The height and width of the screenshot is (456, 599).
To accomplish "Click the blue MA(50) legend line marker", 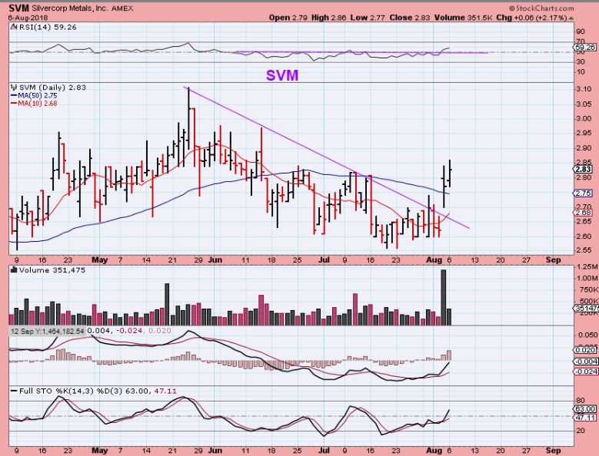I will (14, 96).
